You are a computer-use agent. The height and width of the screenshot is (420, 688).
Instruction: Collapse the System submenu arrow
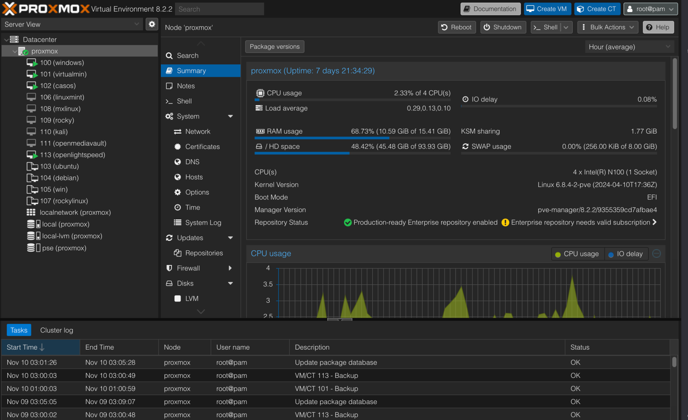point(230,116)
